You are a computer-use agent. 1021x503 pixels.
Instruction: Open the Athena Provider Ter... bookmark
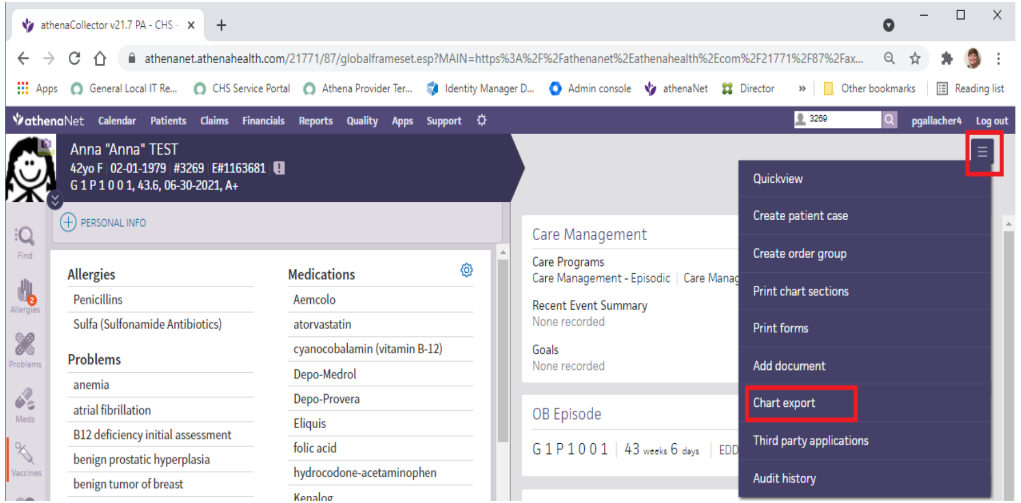pos(358,88)
